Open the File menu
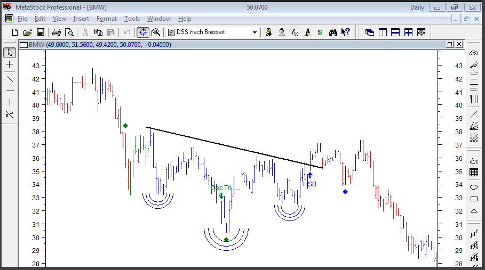This screenshot has width=485, height=270. pos(22,19)
